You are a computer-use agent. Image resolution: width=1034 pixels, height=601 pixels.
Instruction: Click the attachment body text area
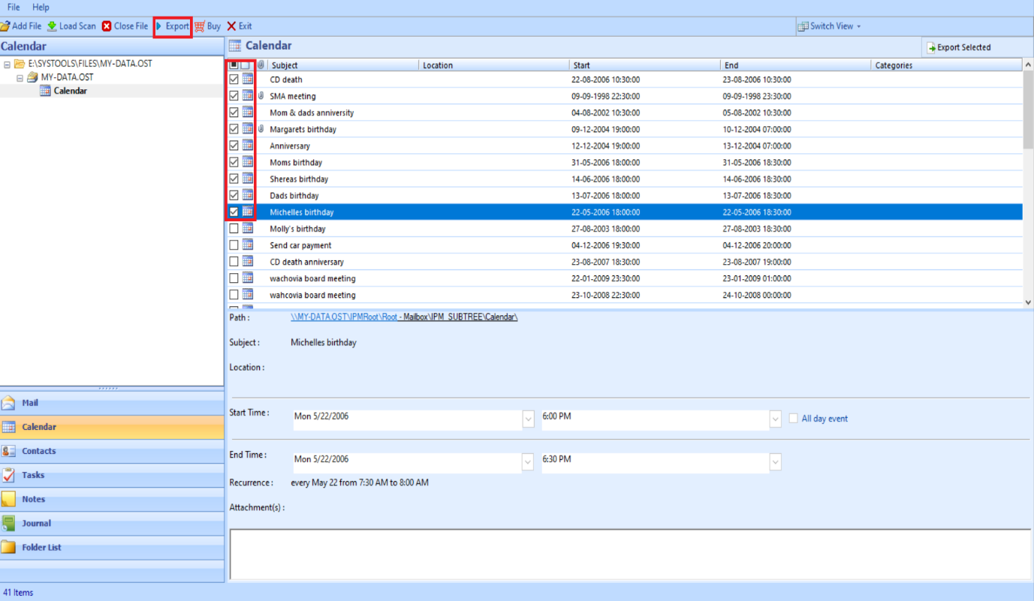point(632,554)
